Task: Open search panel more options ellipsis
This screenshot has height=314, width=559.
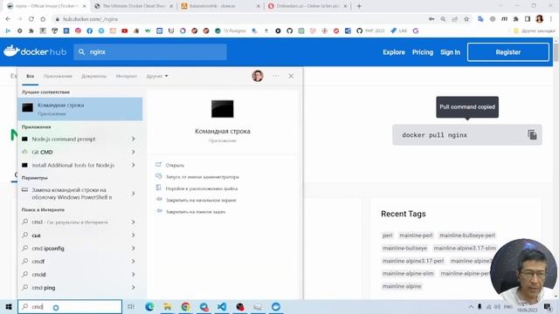Action: [276, 76]
